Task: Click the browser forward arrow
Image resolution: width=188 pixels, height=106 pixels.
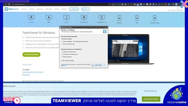Action: pos(6,4)
